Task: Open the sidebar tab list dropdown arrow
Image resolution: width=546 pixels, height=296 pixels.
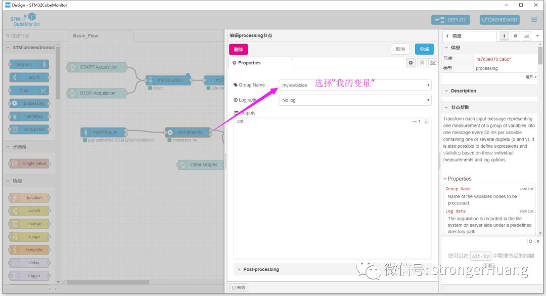Action: pos(537,35)
